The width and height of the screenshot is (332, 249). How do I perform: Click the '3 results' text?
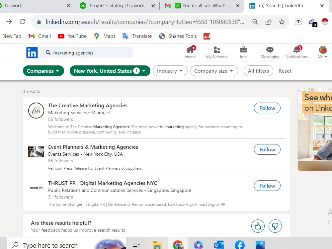pos(31,92)
